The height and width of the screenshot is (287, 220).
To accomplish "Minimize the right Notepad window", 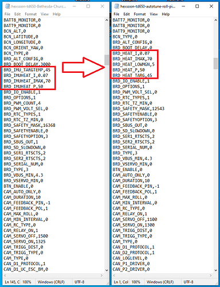I will pyautogui.click(x=183, y=6).
